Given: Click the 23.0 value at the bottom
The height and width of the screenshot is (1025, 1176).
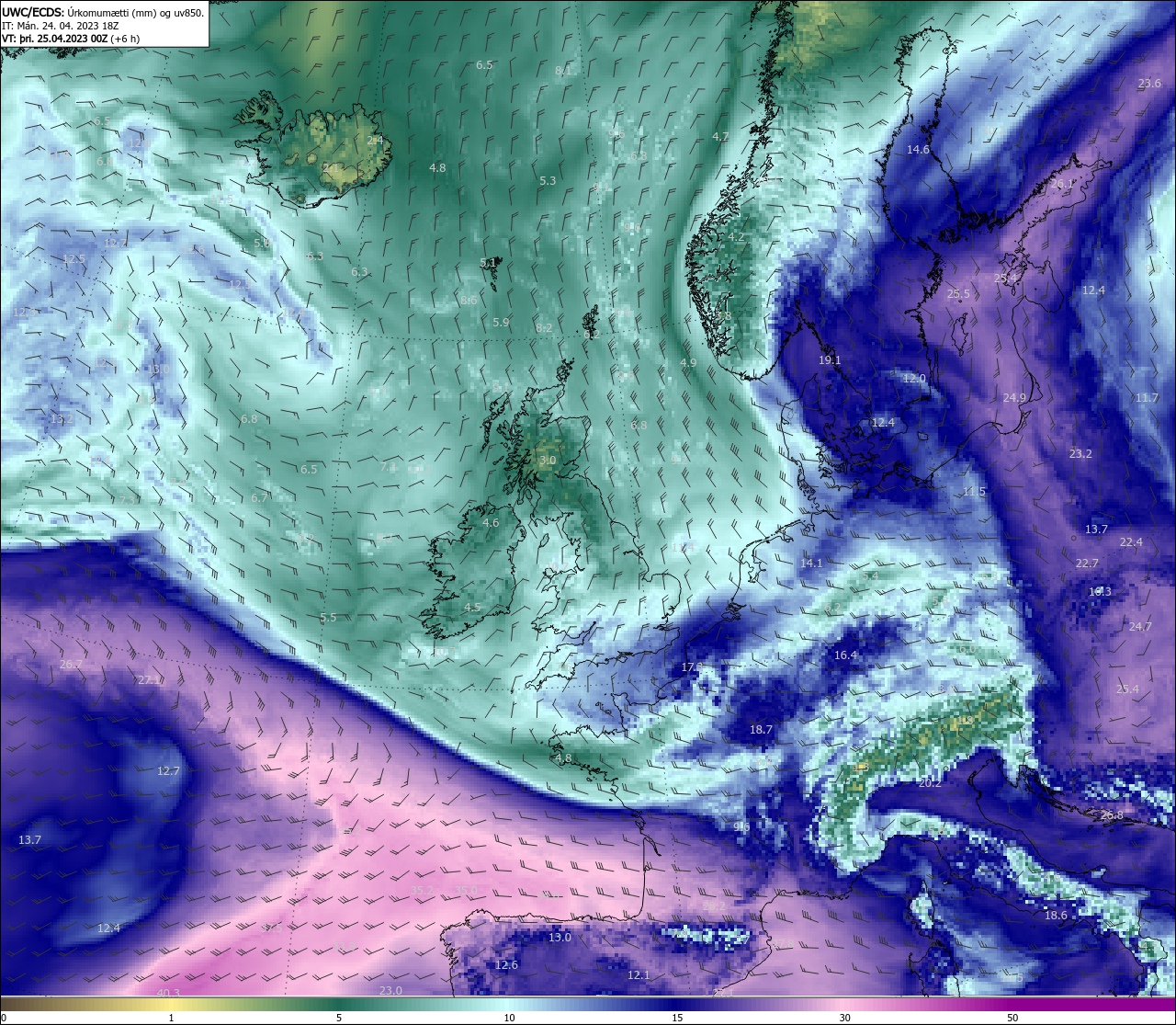Looking at the screenshot, I should 390,990.
